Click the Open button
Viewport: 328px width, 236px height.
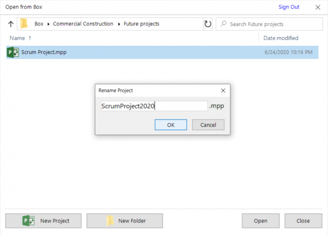point(261,221)
